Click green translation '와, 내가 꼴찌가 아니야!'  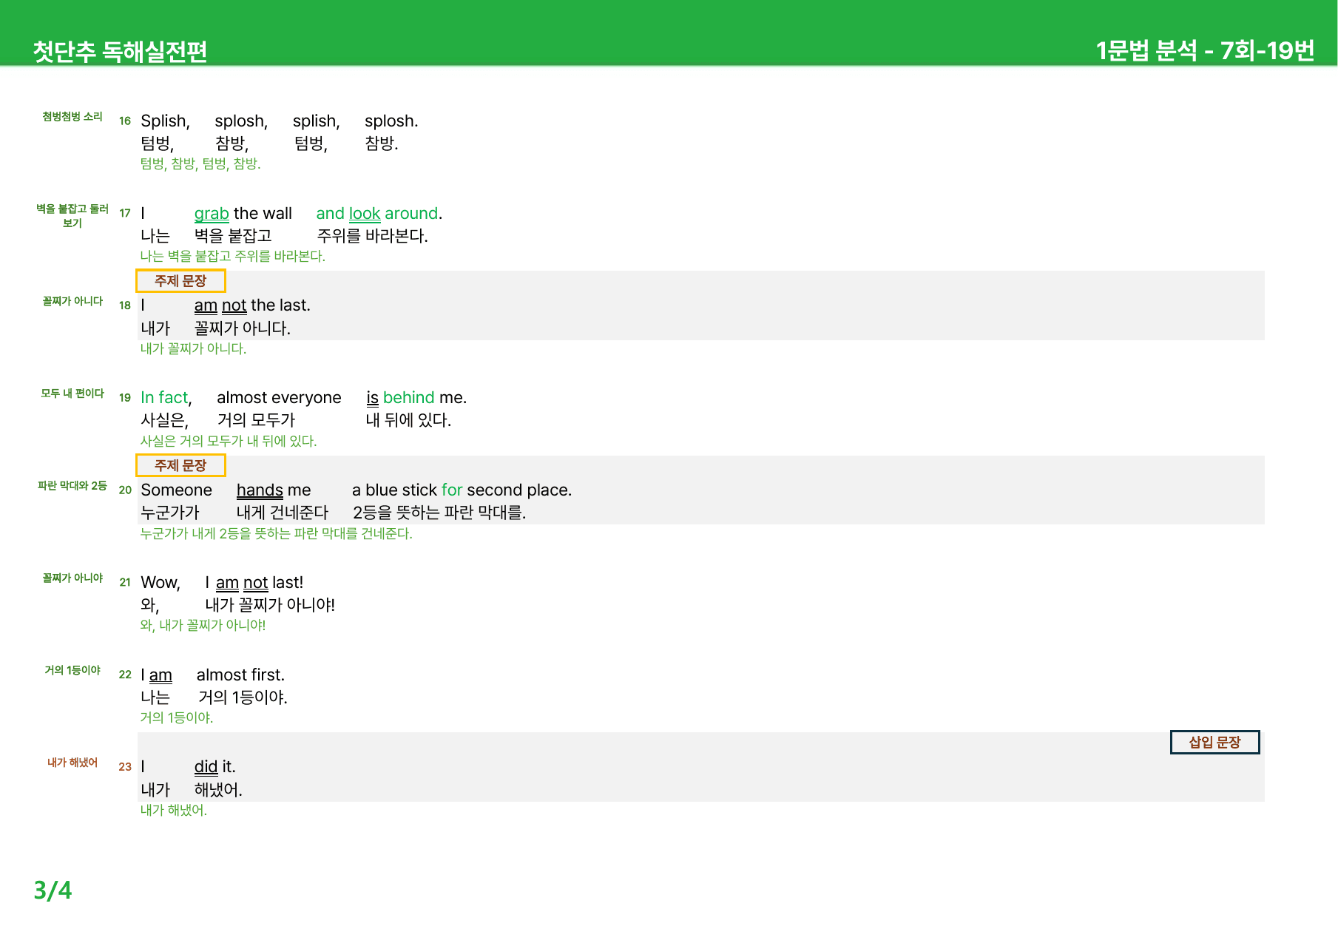tap(203, 625)
